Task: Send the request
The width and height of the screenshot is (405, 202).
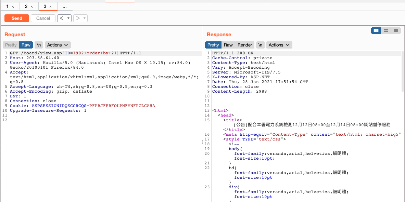Action: coord(17,18)
